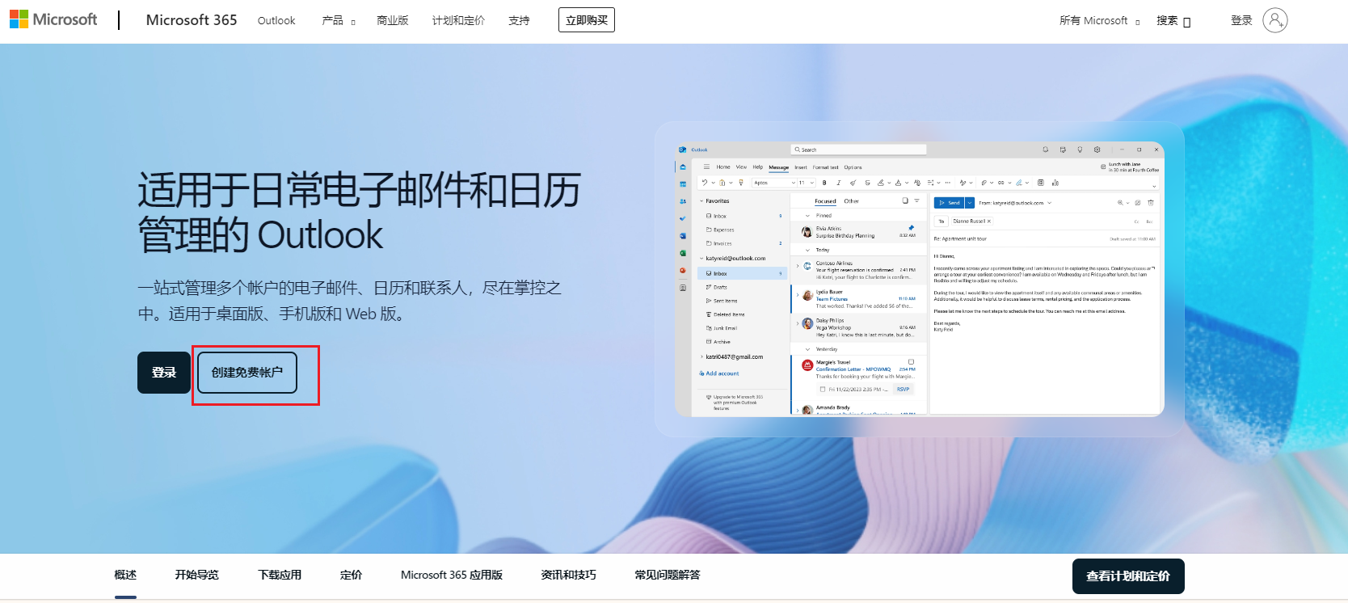The width and height of the screenshot is (1348, 603).
Task: Go to the Microsoft 365 home link
Action: tap(192, 20)
